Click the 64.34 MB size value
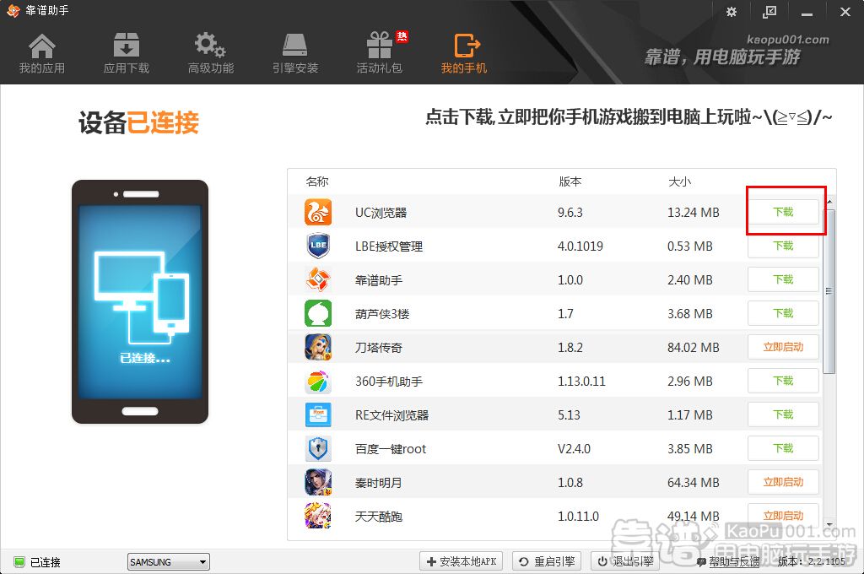Image resolution: width=864 pixels, height=574 pixels. 694,483
